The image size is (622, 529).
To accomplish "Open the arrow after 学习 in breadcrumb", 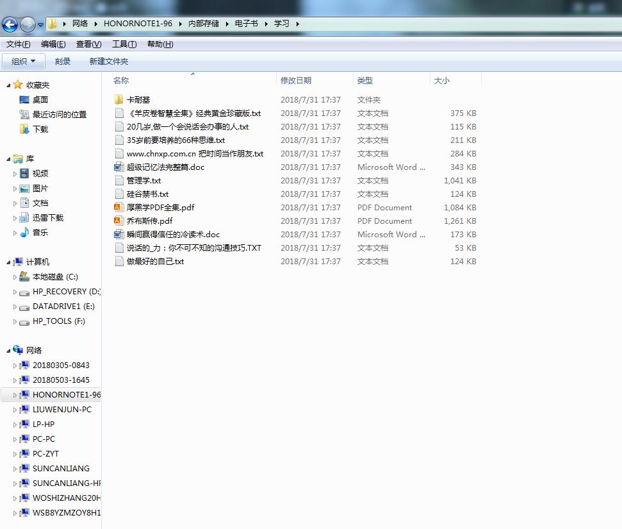I will click(x=297, y=24).
